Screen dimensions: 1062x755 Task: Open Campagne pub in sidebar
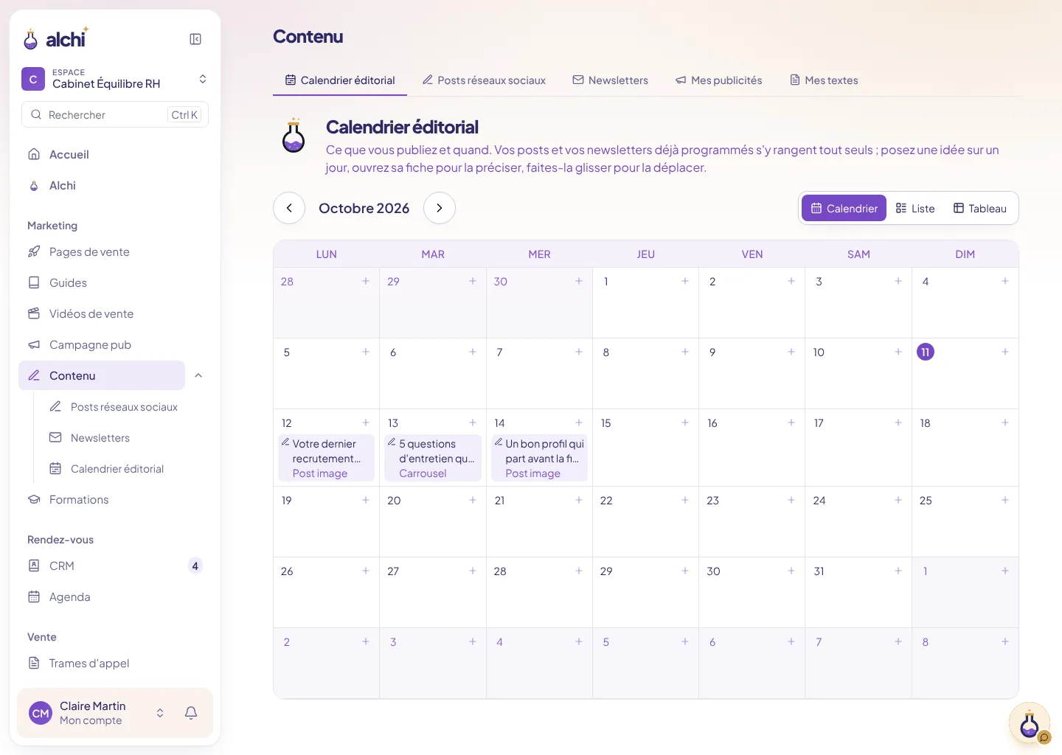point(115,345)
